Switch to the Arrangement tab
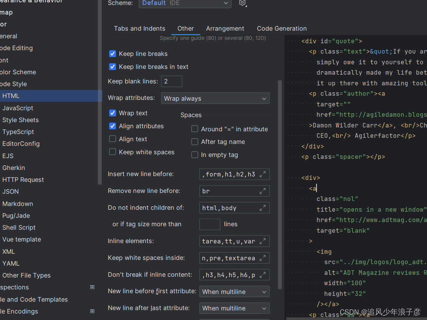 point(225,28)
